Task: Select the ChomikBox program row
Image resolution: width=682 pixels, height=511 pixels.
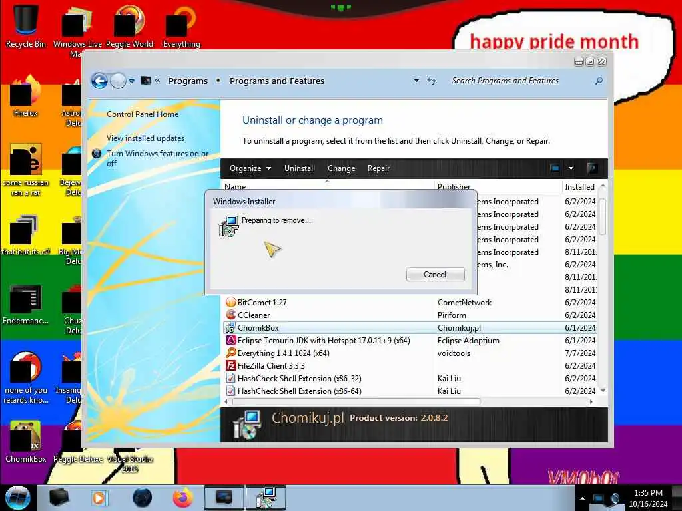Action: [411, 327]
